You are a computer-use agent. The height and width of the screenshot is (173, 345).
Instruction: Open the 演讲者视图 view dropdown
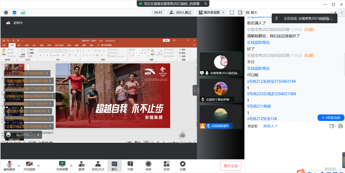212,13
